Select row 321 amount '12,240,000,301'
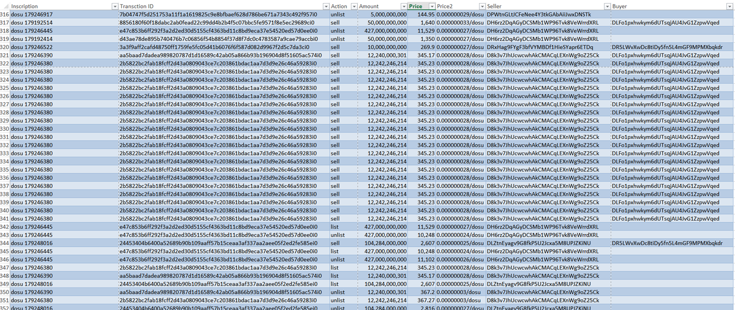The height and width of the screenshot is (310, 735). click(x=382, y=55)
